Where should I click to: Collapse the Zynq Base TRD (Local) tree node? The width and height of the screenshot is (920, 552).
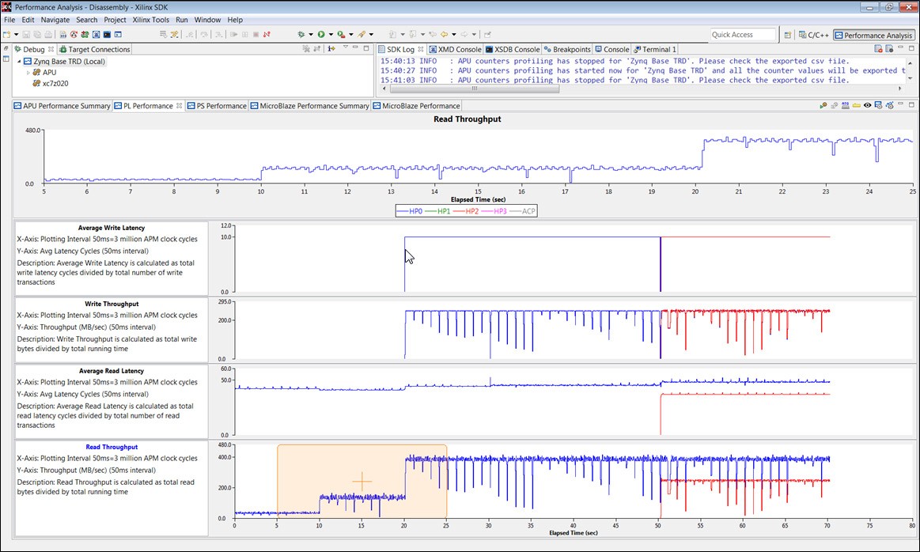19,61
